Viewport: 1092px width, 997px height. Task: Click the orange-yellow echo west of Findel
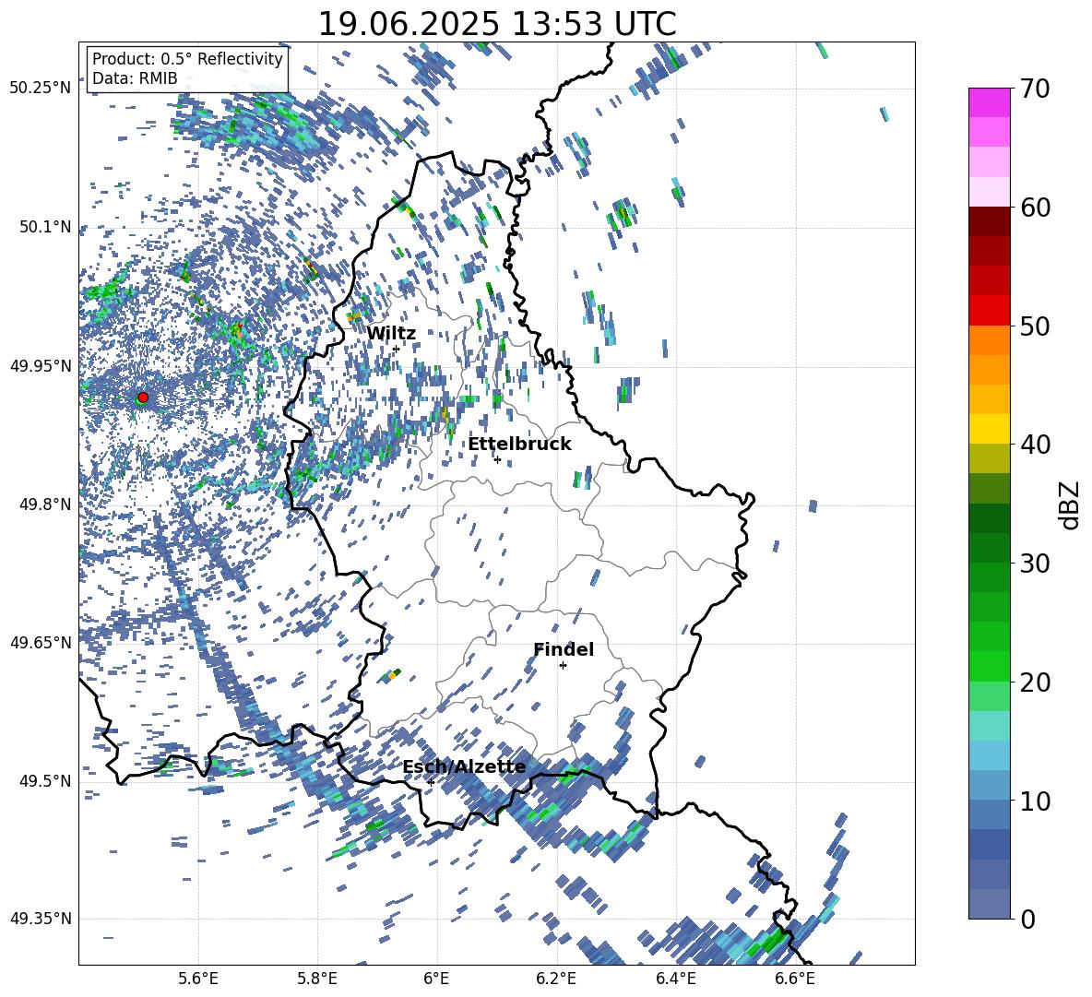(393, 674)
